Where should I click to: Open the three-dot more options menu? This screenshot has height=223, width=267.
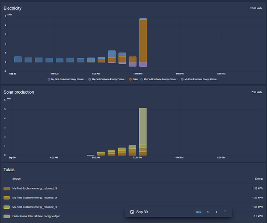tap(225, 212)
